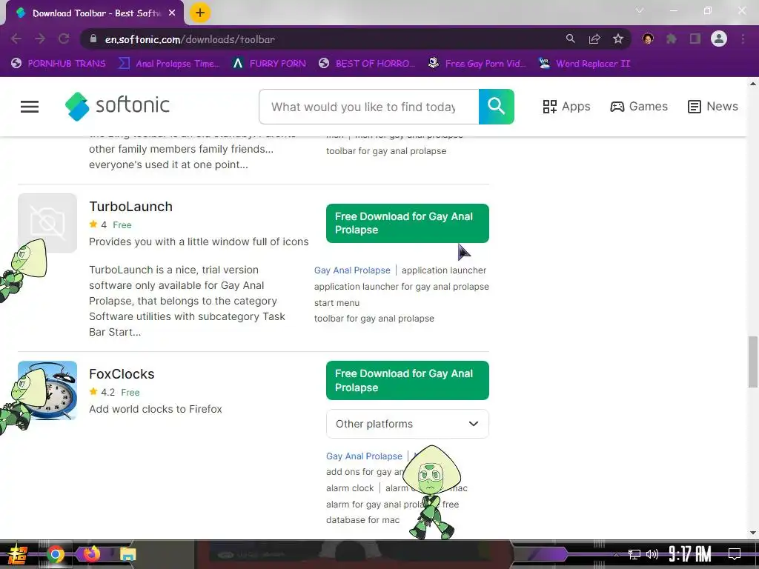Click the zoom magnifier icon in address bar
Viewport: 759px width, 569px height.
(571, 39)
